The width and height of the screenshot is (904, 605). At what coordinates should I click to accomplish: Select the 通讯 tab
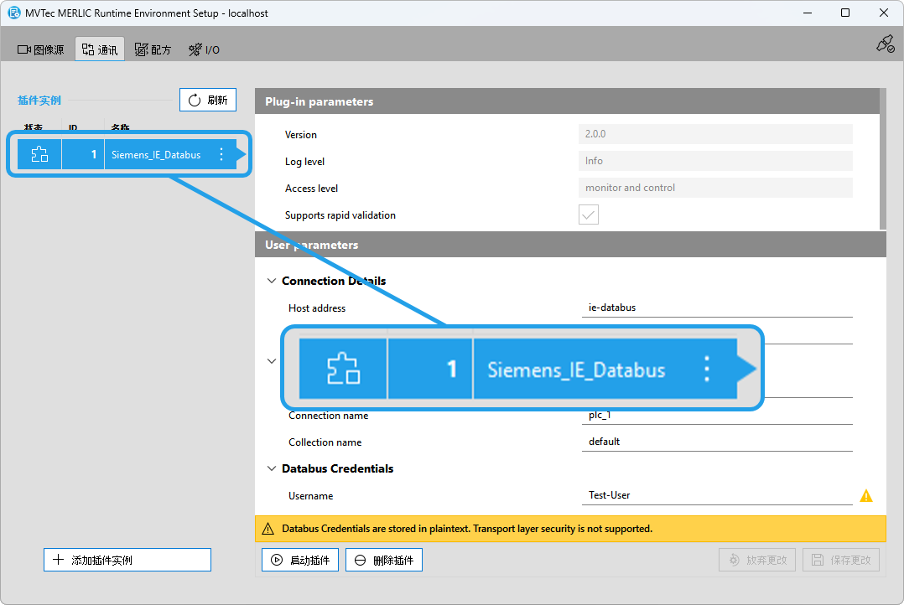[100, 49]
